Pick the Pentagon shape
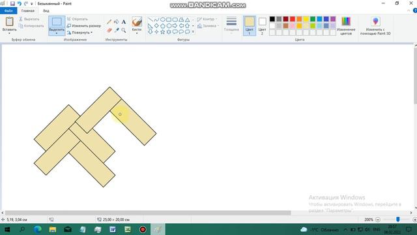The height and width of the screenshot is (235, 417). [x=162, y=26]
